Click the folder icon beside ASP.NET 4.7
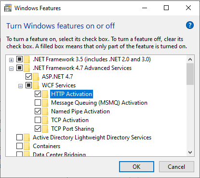The height and width of the screenshot is (178, 200). [36, 77]
